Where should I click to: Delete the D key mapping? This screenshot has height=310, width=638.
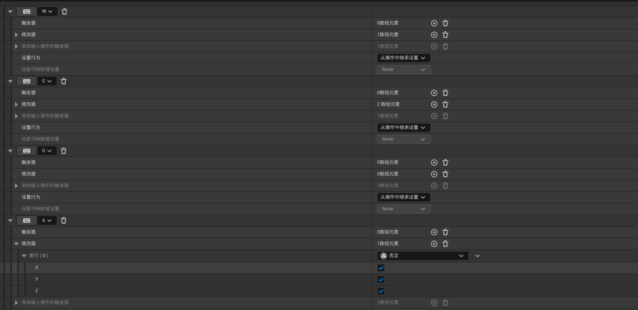coord(64,151)
